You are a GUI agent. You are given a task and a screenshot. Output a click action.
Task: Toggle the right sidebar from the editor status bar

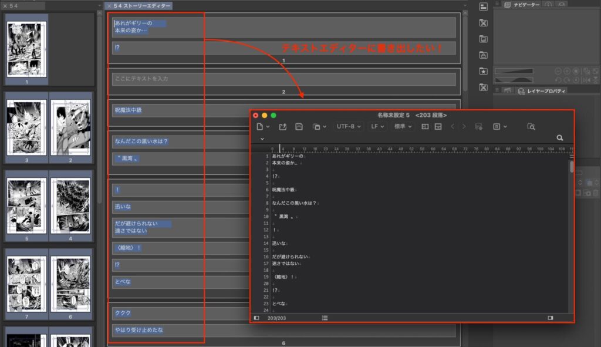pyautogui.click(x=550, y=318)
